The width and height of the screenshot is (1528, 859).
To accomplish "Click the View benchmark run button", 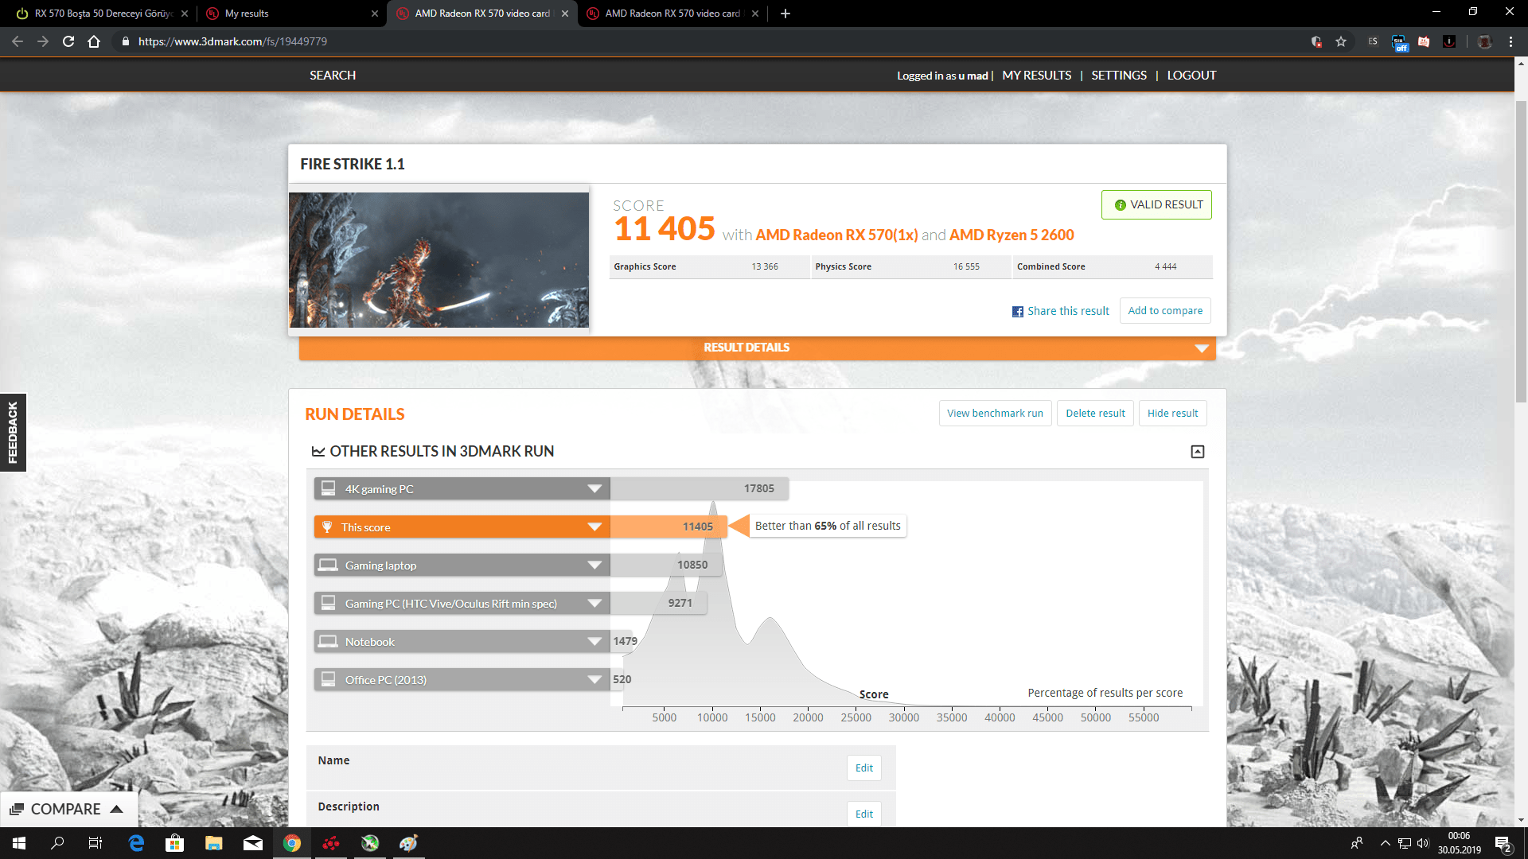I will 994,414.
